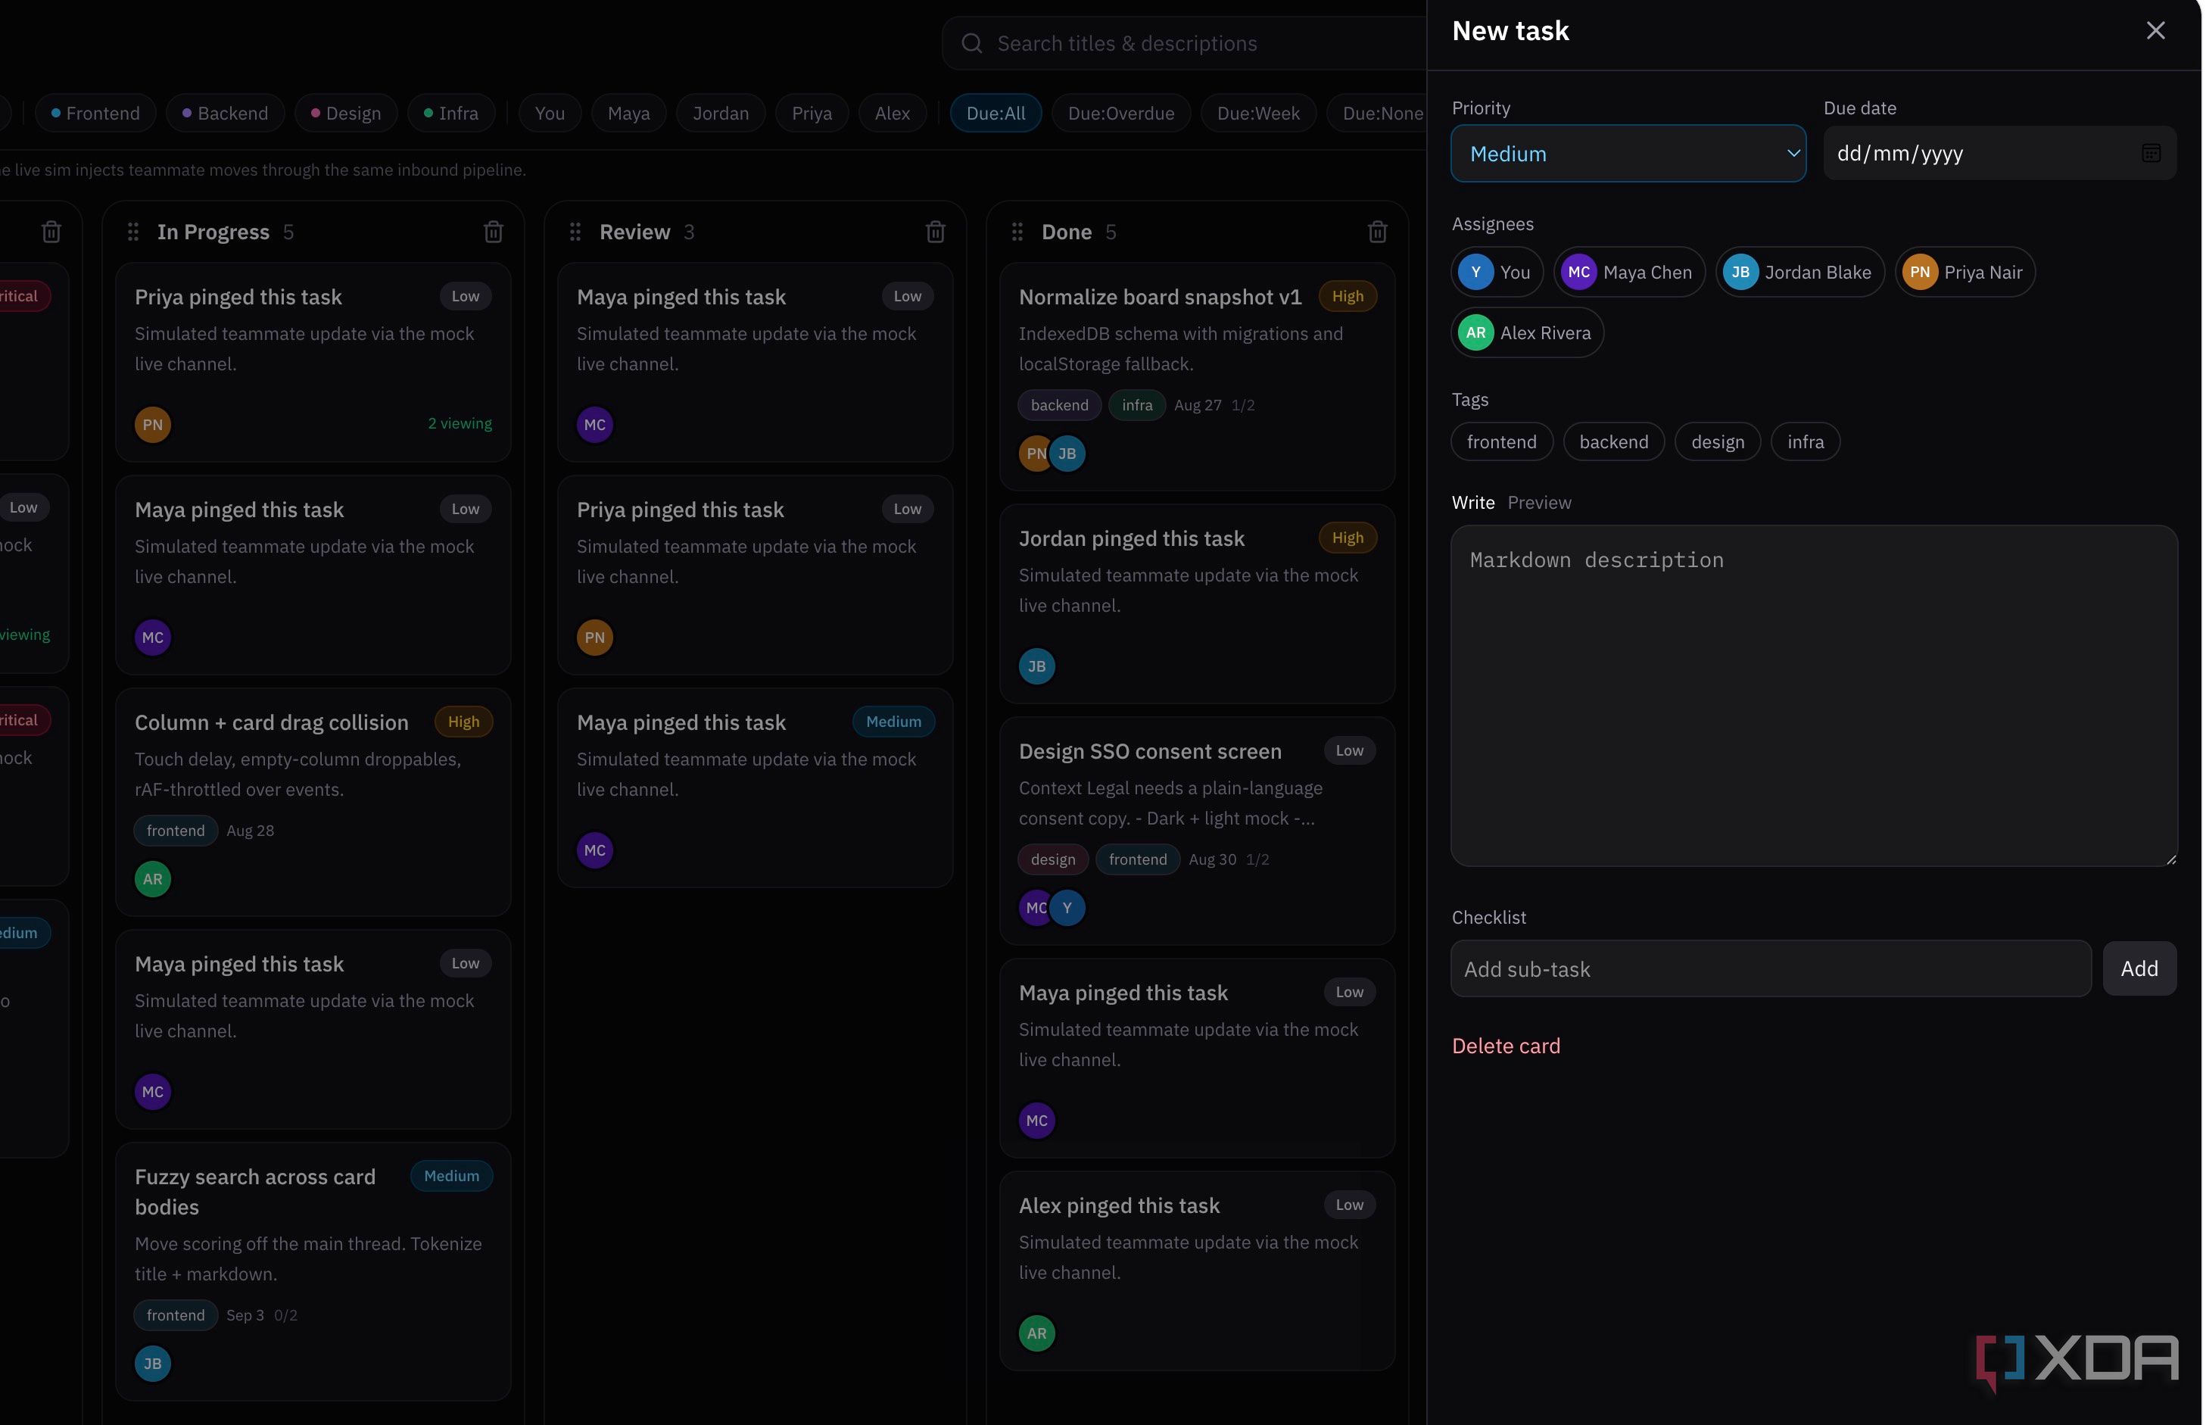The image size is (2206, 1425).
Task: Toggle the Alex Rivera assignee chip
Action: click(x=1526, y=332)
